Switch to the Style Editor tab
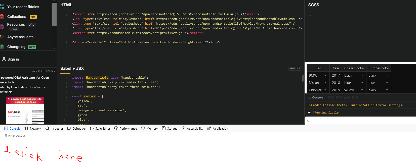This screenshot has height=162, width=416. pyautogui.click(x=100, y=128)
